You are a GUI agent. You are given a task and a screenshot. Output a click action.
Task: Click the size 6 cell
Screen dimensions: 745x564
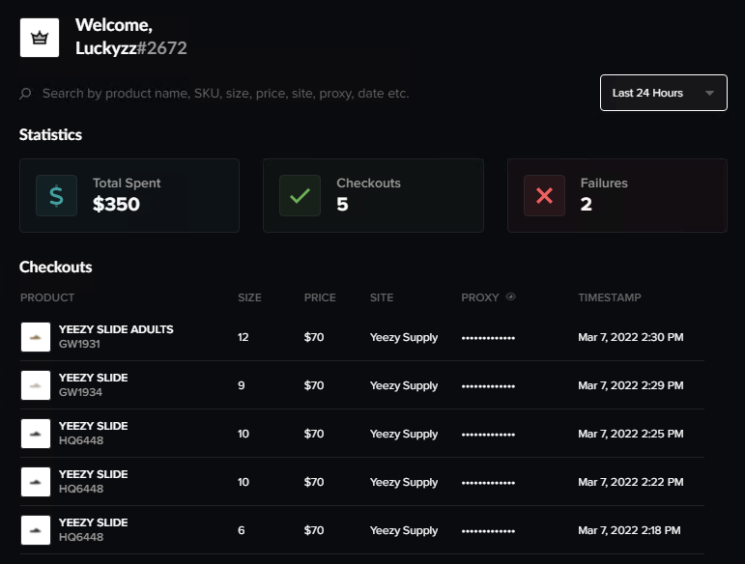coord(242,530)
